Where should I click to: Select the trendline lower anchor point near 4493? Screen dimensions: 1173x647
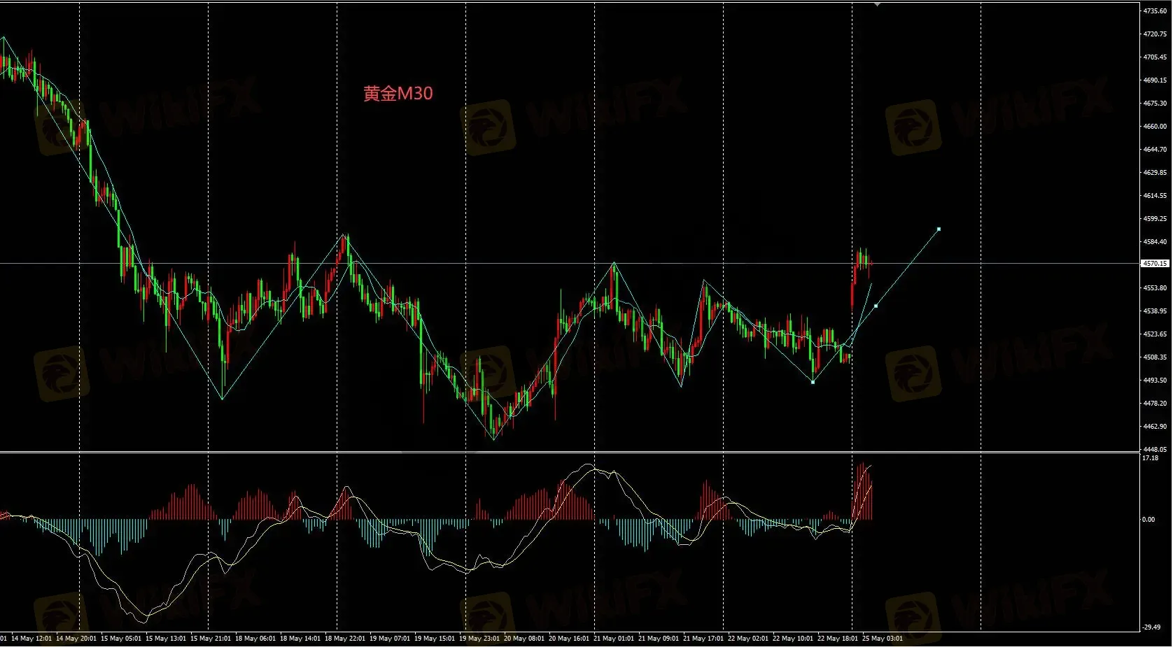coord(813,382)
